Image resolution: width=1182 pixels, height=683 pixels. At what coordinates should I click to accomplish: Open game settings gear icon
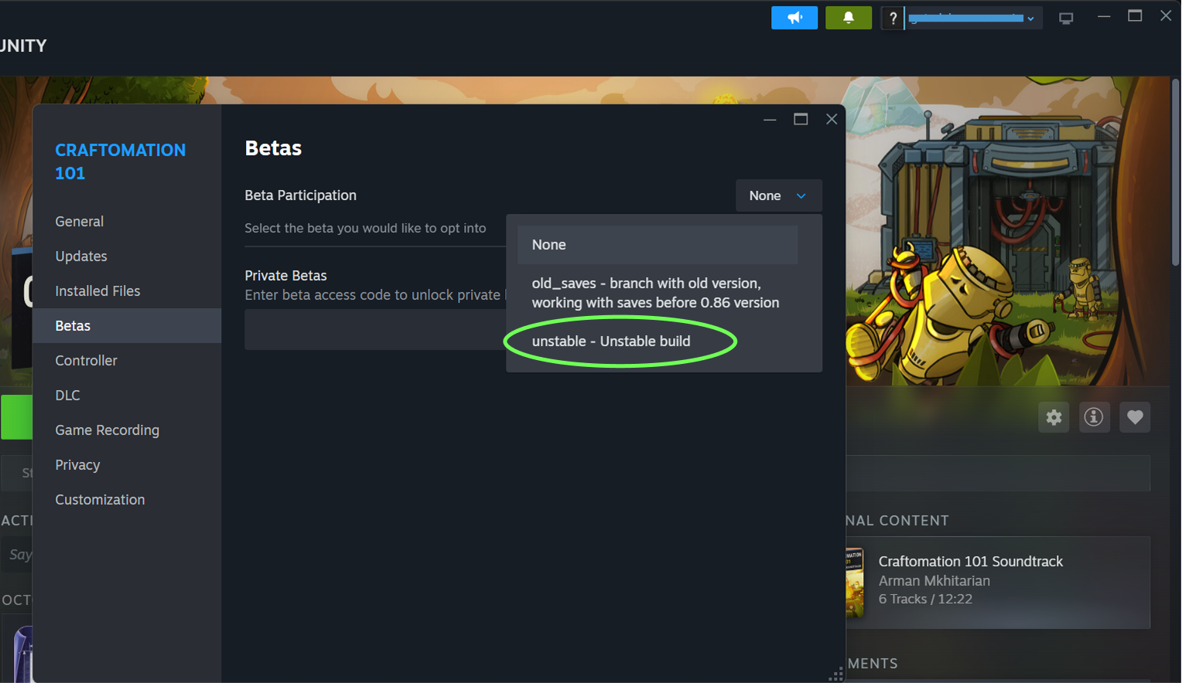pyautogui.click(x=1054, y=417)
